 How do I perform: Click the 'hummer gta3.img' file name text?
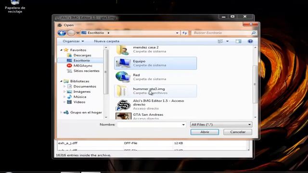pyautogui.click(x=149, y=89)
